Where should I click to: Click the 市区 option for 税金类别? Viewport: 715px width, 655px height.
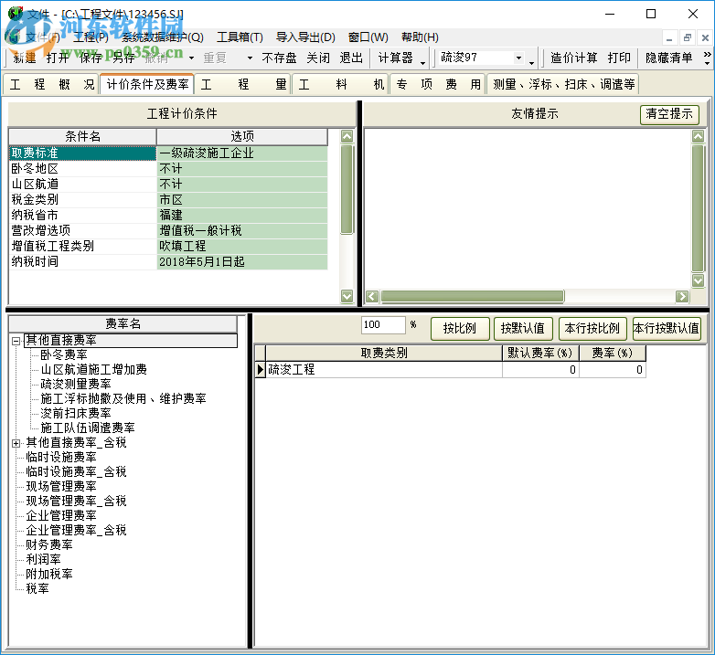[x=242, y=199]
